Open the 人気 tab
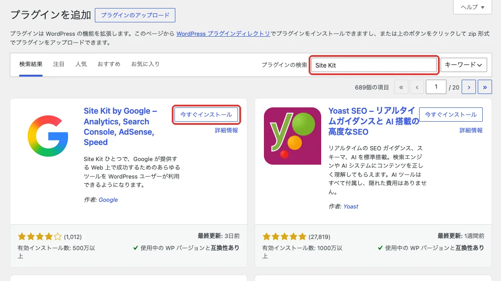This screenshot has width=501, height=281. coord(81,64)
